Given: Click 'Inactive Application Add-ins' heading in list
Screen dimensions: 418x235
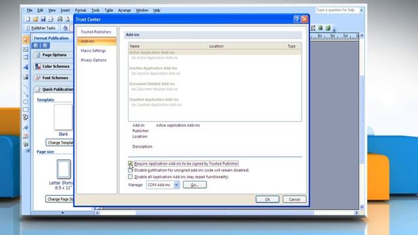Looking at the screenshot, I should [x=153, y=68].
